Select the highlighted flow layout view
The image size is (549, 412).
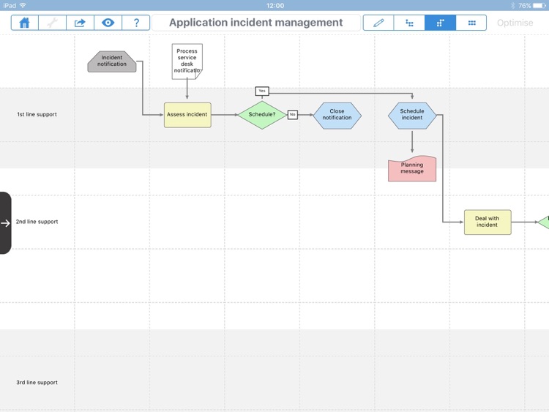[x=440, y=23]
